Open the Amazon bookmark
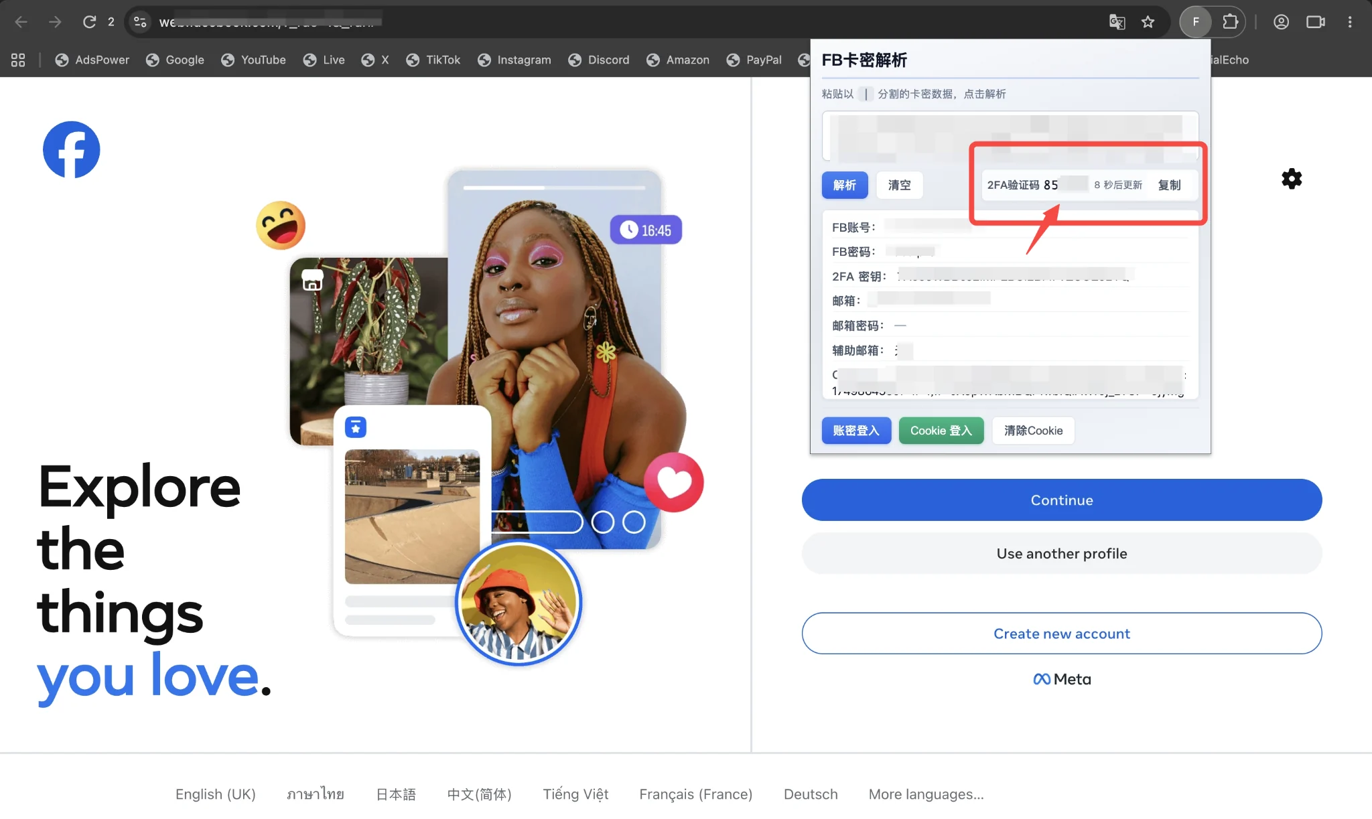 [x=678, y=60]
